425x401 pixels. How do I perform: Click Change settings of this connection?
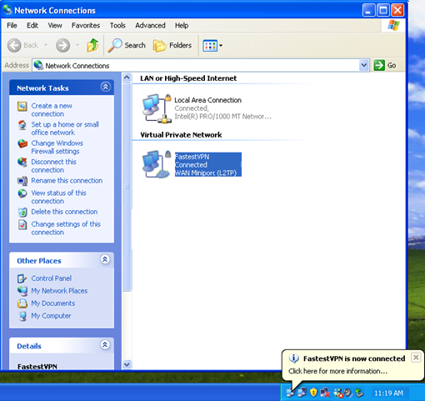pos(66,228)
